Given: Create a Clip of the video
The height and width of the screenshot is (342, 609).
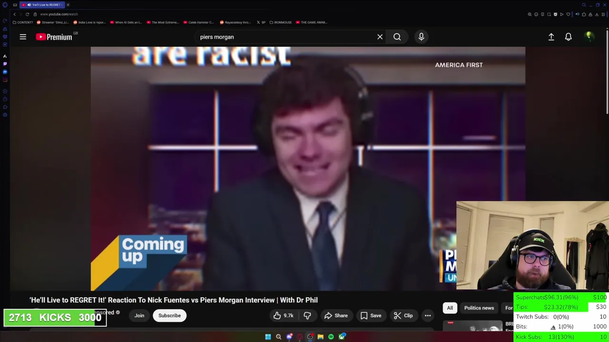Looking at the screenshot, I should [x=403, y=315].
